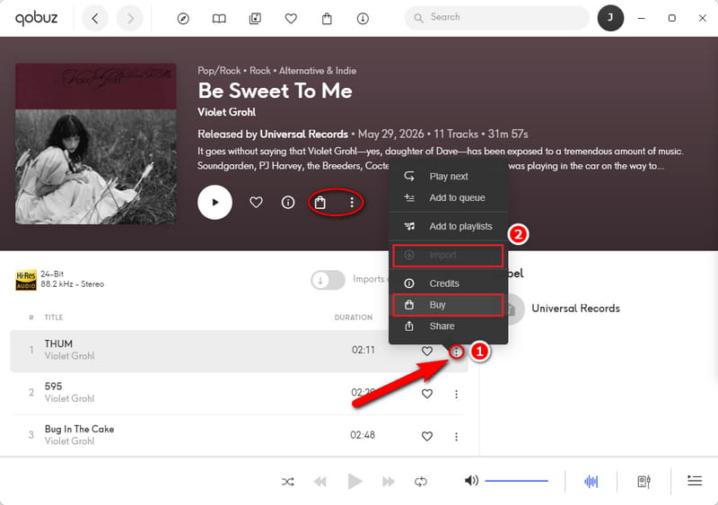Open audio output device icon

[x=644, y=482]
